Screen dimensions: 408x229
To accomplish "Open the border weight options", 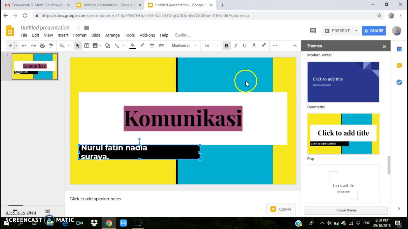I will click(x=152, y=46).
